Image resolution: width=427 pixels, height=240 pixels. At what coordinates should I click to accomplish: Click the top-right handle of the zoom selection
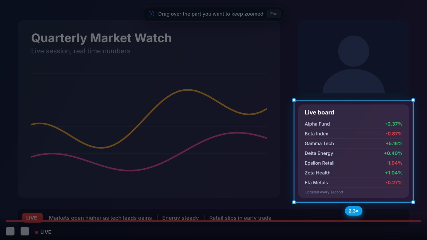coord(413,100)
